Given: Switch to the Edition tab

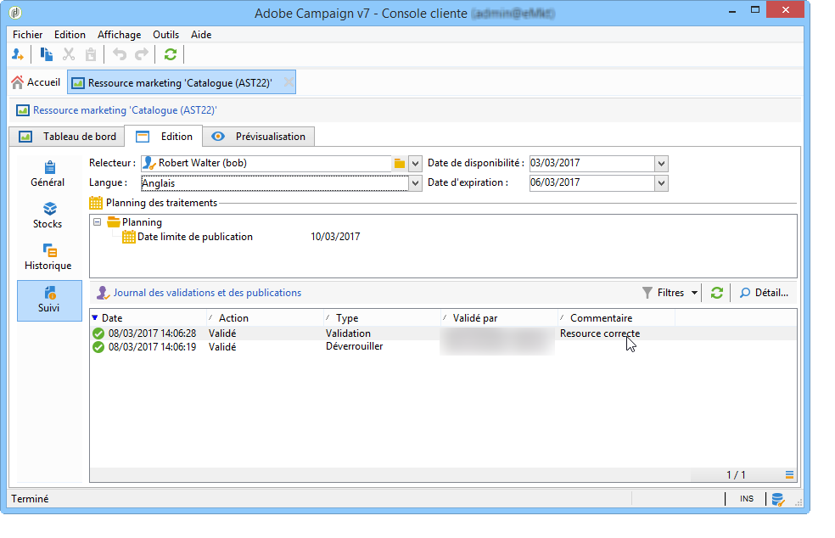Looking at the screenshot, I should (164, 137).
